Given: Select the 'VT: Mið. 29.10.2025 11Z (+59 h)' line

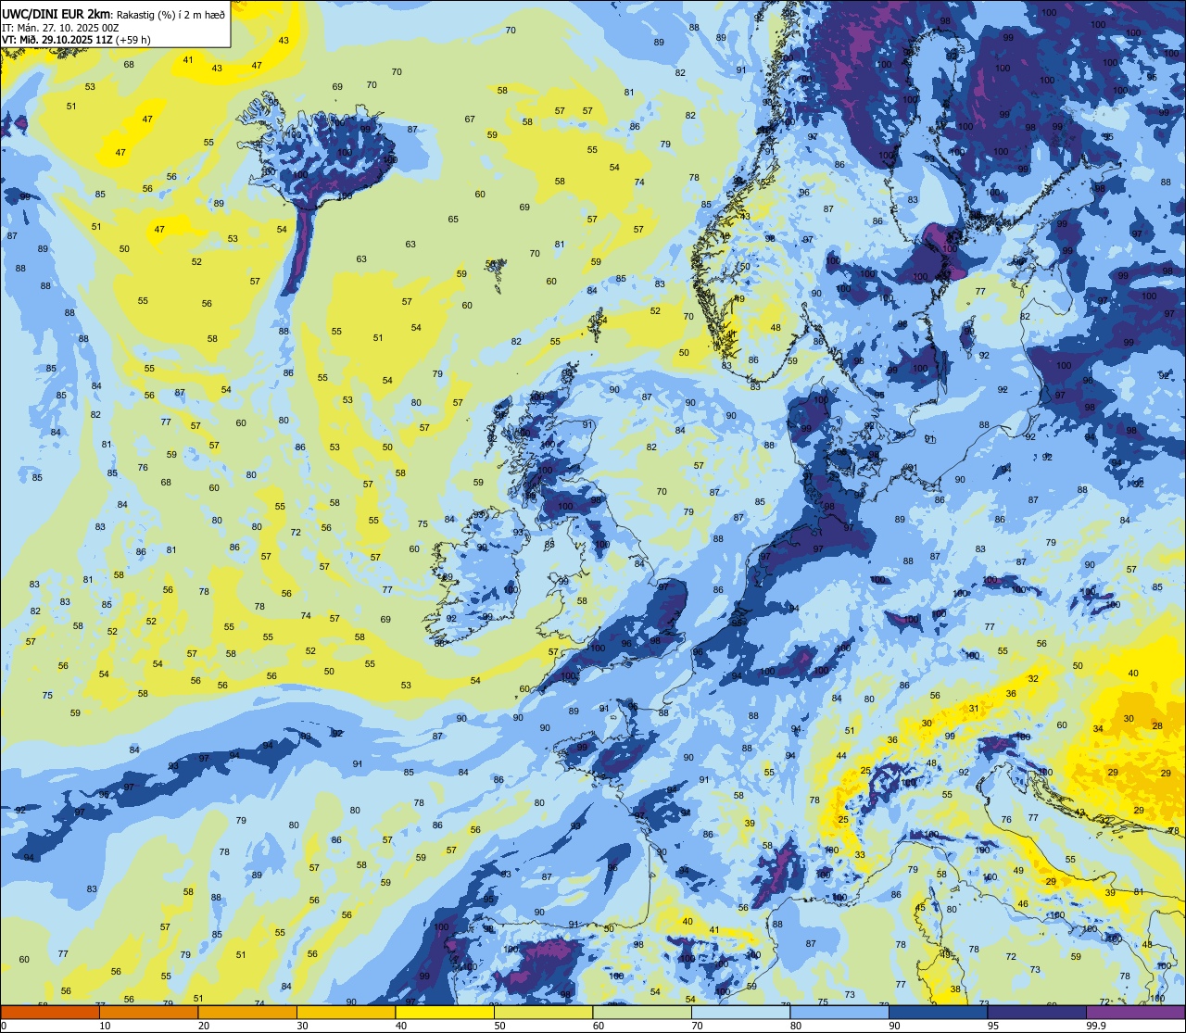Looking at the screenshot, I should pyautogui.click(x=77, y=40).
